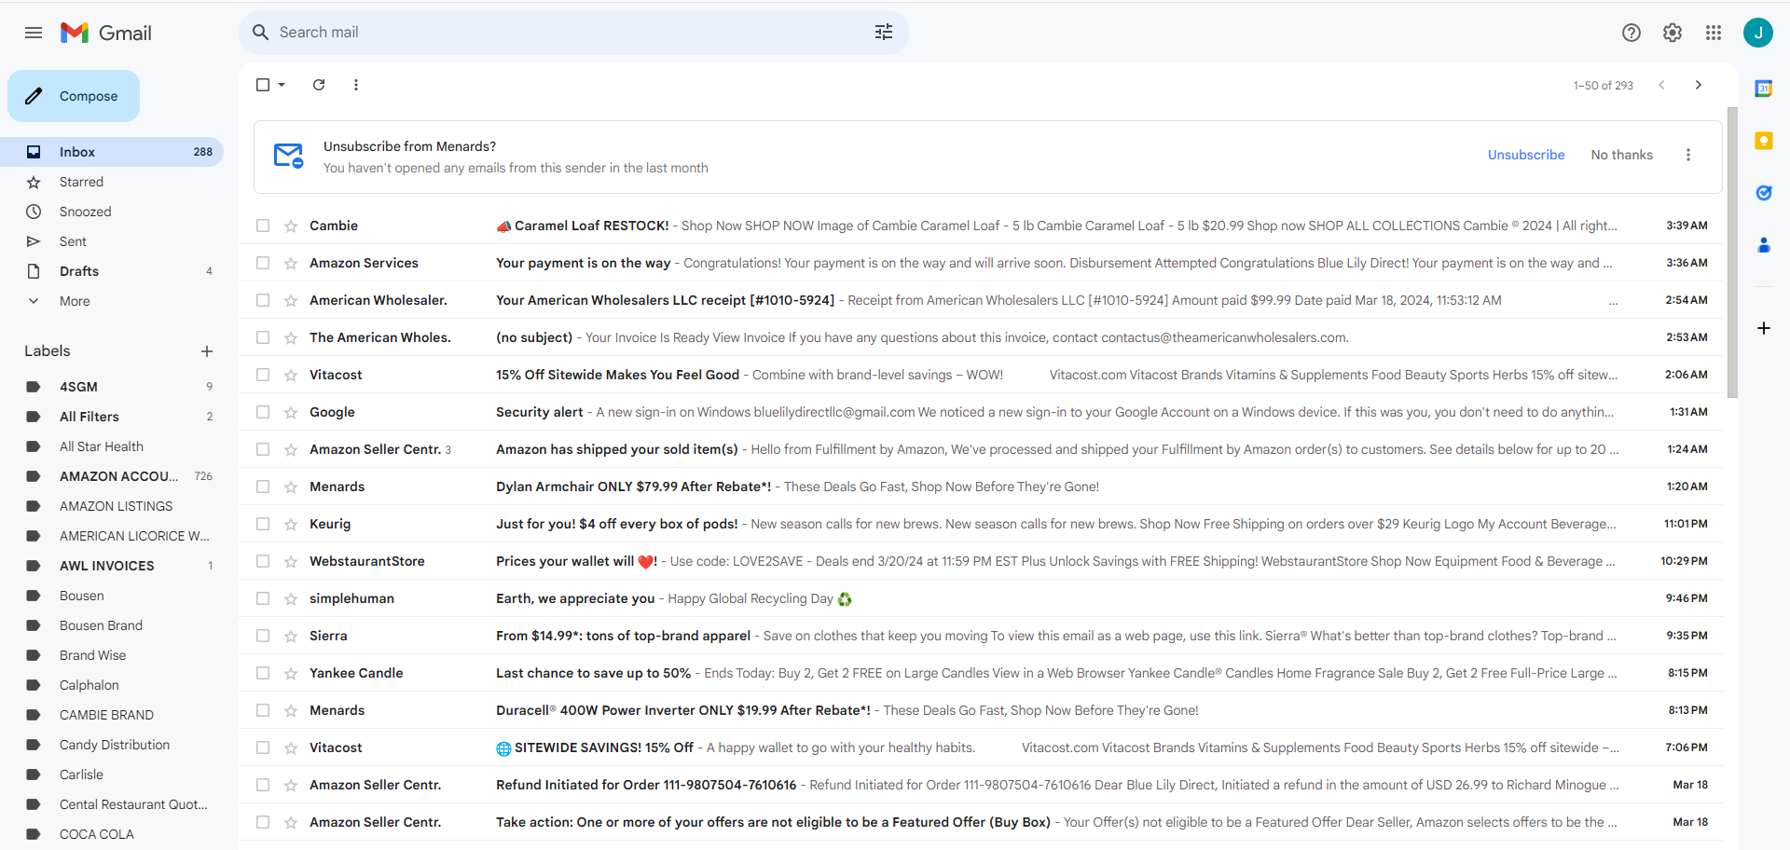Open Google Tasks side panel
Image resolution: width=1790 pixels, height=850 pixels.
tap(1764, 193)
